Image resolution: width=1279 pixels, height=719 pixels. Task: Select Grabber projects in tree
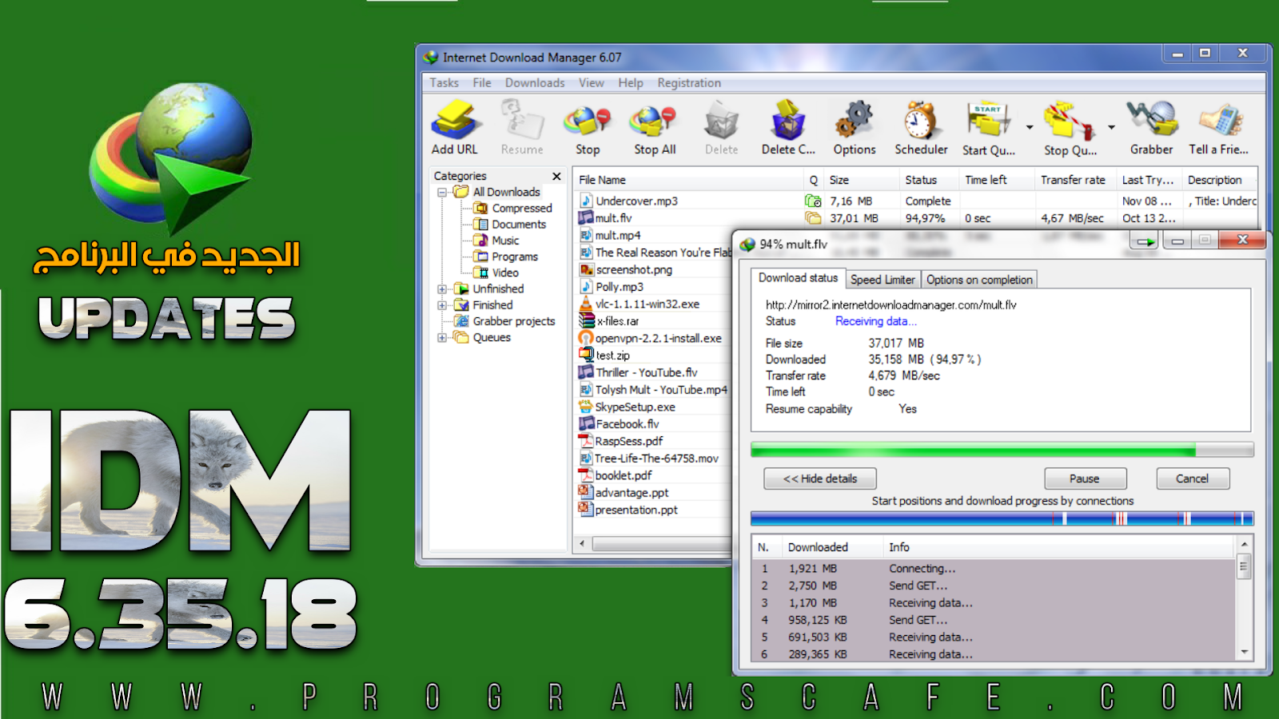click(504, 321)
